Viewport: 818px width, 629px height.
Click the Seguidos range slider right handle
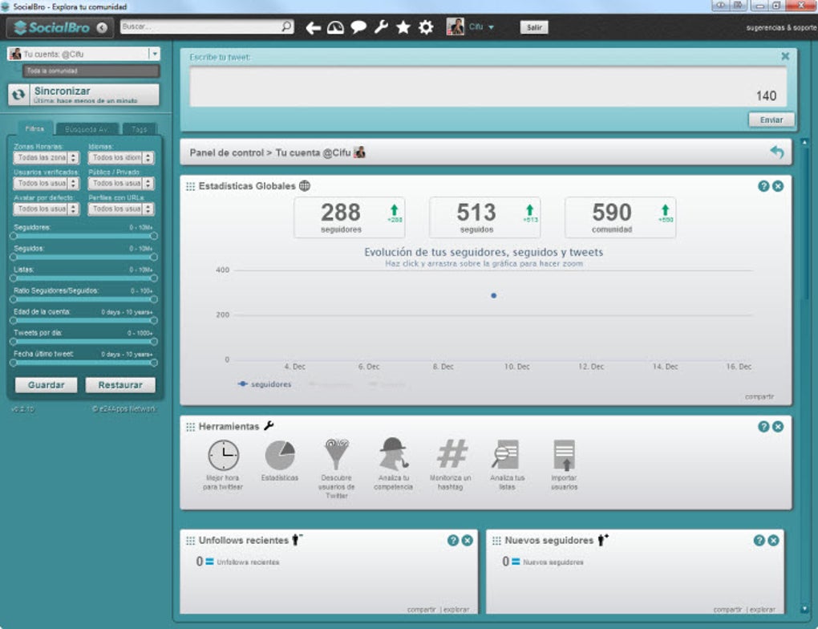click(x=154, y=257)
